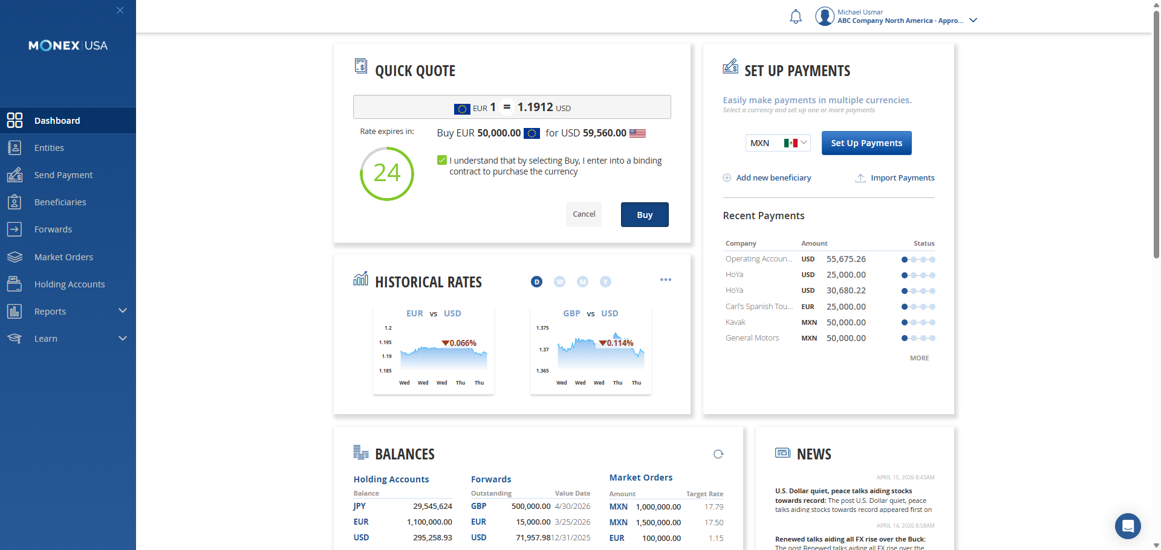Click the user profile avatar icon
Image resolution: width=1161 pixels, height=550 pixels.
(825, 16)
